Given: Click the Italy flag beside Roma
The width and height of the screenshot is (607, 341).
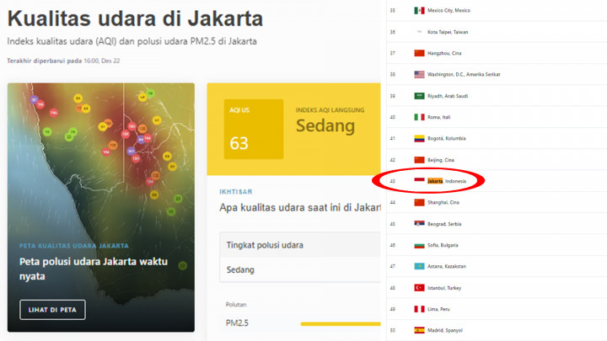Looking at the screenshot, I should 419,117.
